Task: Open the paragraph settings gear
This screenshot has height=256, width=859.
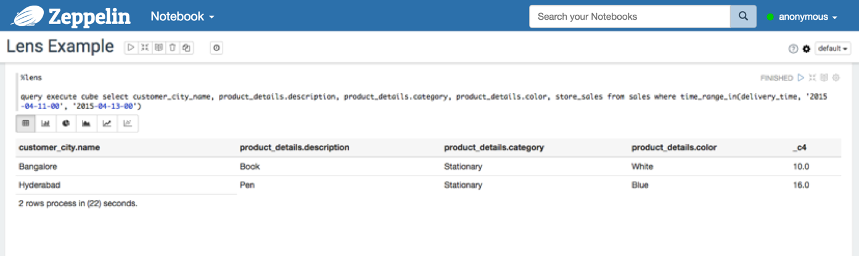Action: click(836, 78)
